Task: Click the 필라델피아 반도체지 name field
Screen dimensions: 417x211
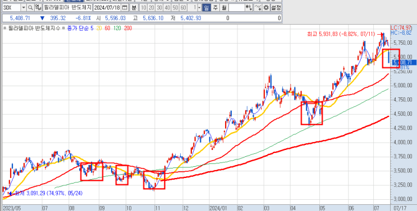Action: coord(67,8)
